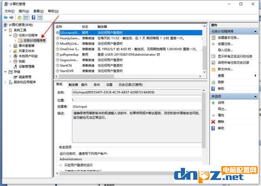Select the SogouIme... task row
The image size is (261, 186).
click(129, 60)
